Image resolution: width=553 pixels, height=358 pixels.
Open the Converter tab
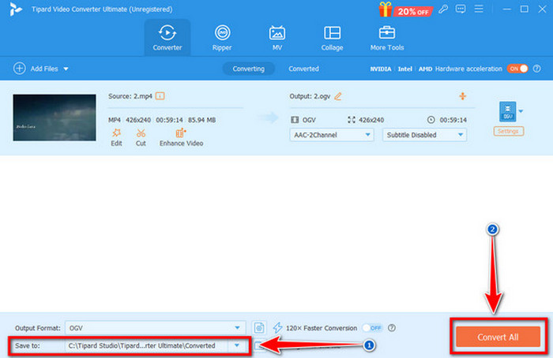point(167,37)
